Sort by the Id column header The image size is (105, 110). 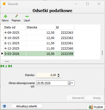(x=65, y=27)
